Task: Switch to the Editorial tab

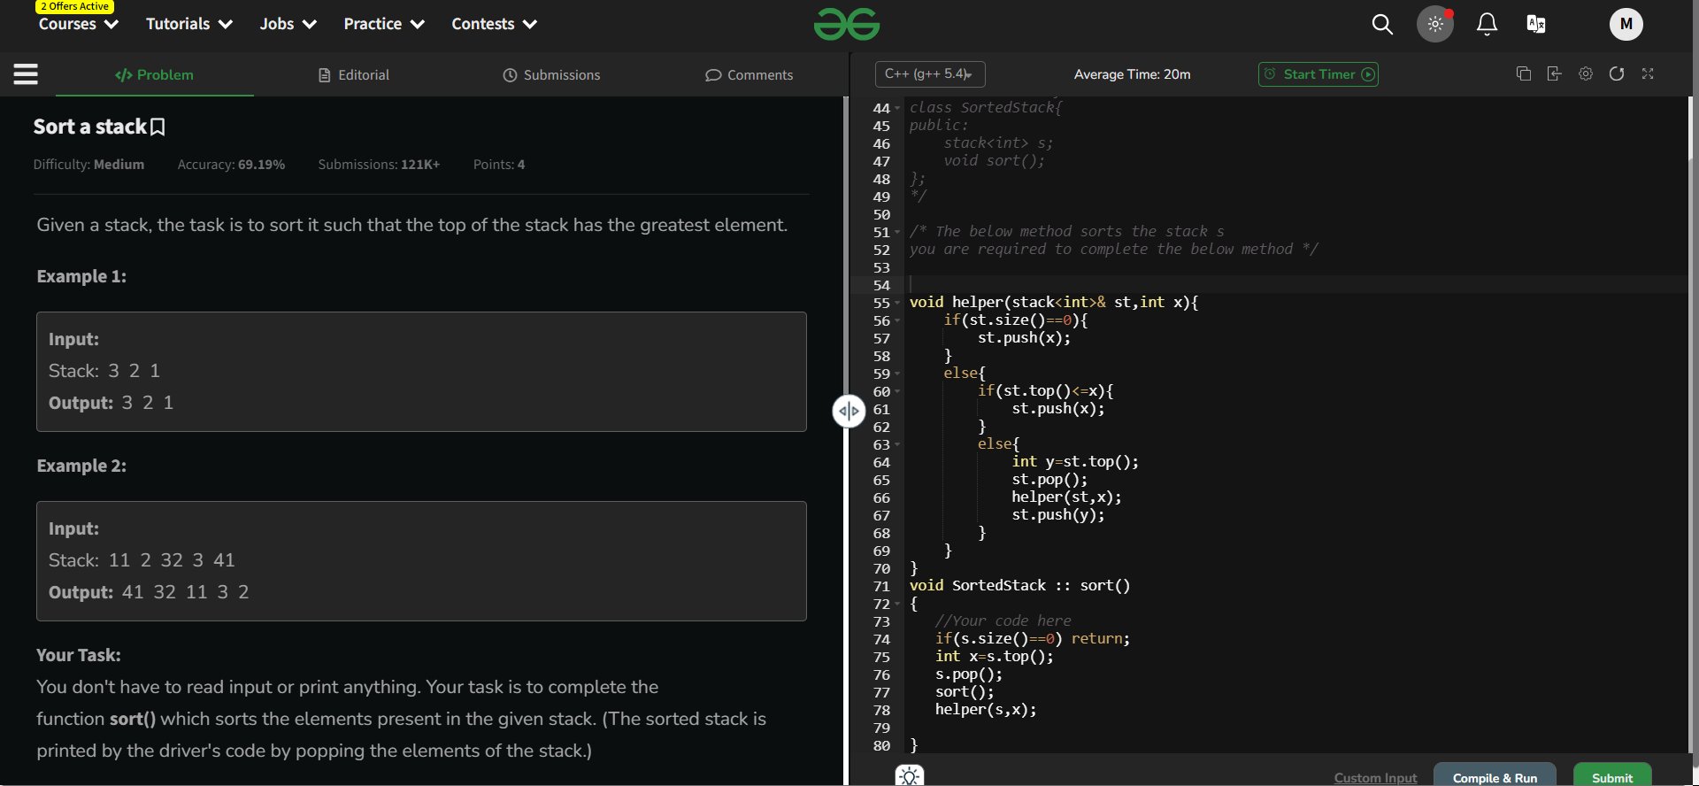Action: coord(354,75)
